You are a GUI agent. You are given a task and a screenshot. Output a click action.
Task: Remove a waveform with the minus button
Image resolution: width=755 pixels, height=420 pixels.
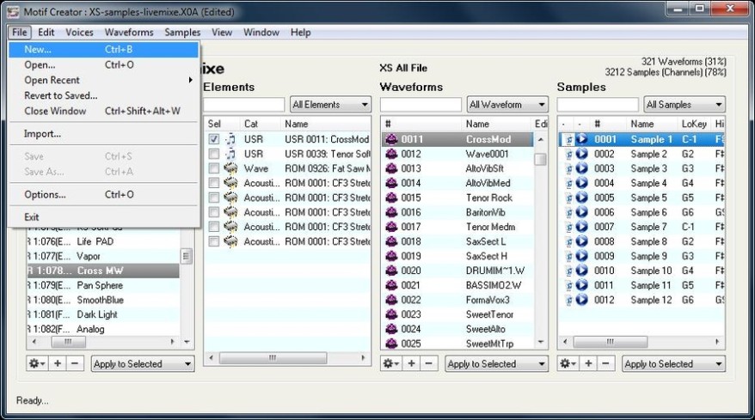[x=428, y=363]
